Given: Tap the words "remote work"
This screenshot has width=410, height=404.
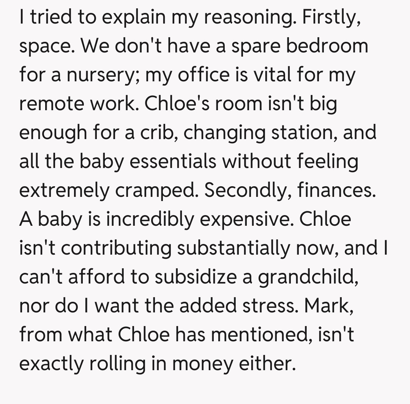Looking at the screenshot, I should coord(79,104).
